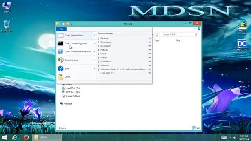The height and width of the screenshot is (141, 251).
Task: Open Explorer help question mark icon
Action: 199,29
